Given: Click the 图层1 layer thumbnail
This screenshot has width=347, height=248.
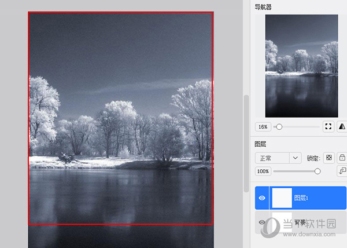Looking at the screenshot, I should [x=282, y=198].
